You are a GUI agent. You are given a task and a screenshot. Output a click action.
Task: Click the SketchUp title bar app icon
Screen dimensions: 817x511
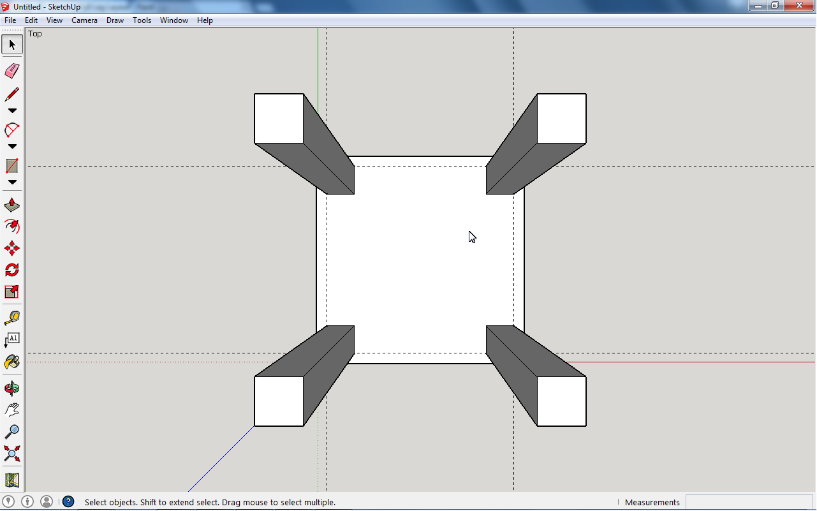(x=6, y=6)
